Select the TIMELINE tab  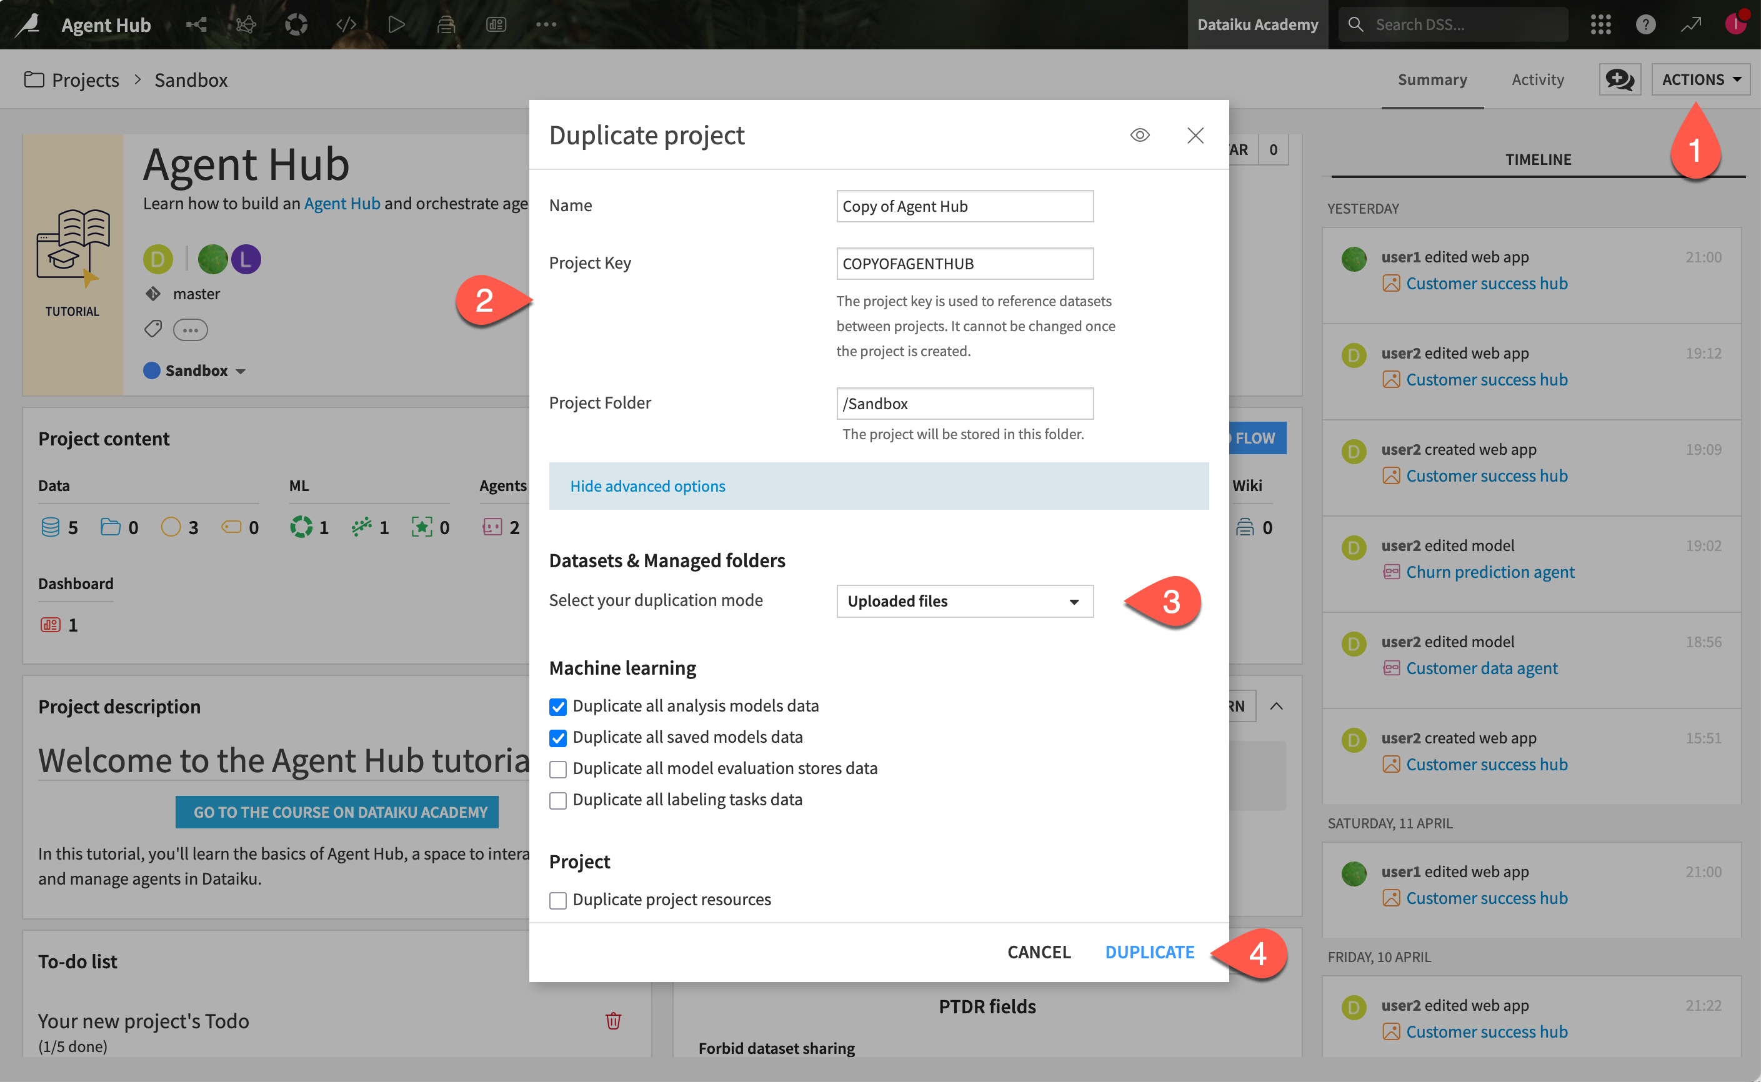coord(1538,159)
